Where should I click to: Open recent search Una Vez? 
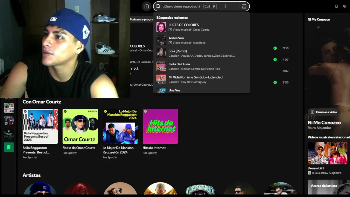click(201, 90)
